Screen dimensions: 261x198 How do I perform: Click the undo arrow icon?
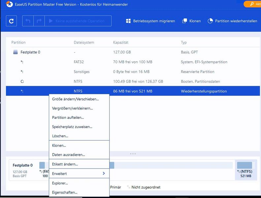pyautogui.click(x=28, y=21)
